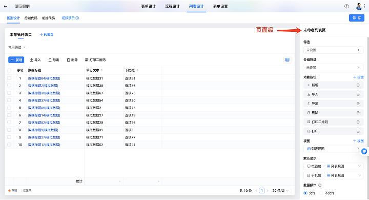Select the 未命名列表页 list tab

click(20, 34)
